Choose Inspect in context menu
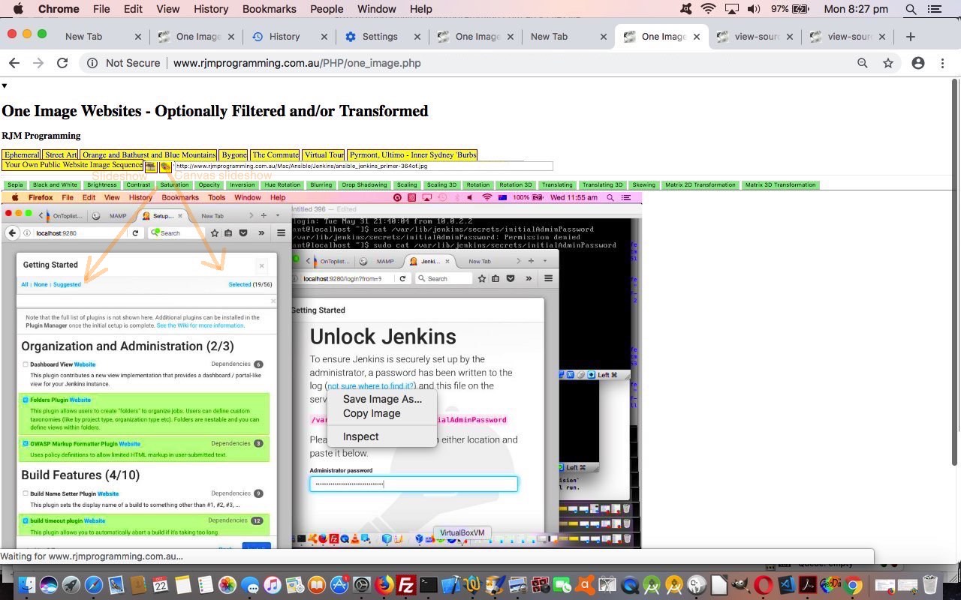Screen dimensions: 961x600 [382, 436]
